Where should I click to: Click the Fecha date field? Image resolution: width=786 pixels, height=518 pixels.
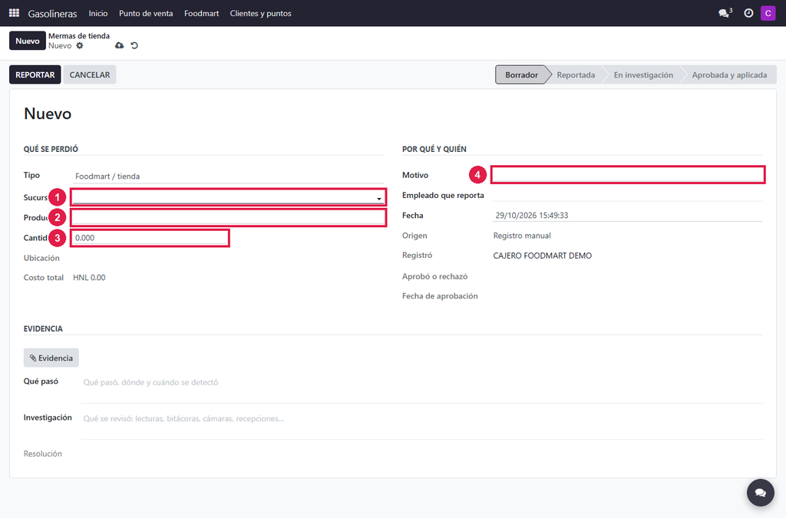(628, 216)
